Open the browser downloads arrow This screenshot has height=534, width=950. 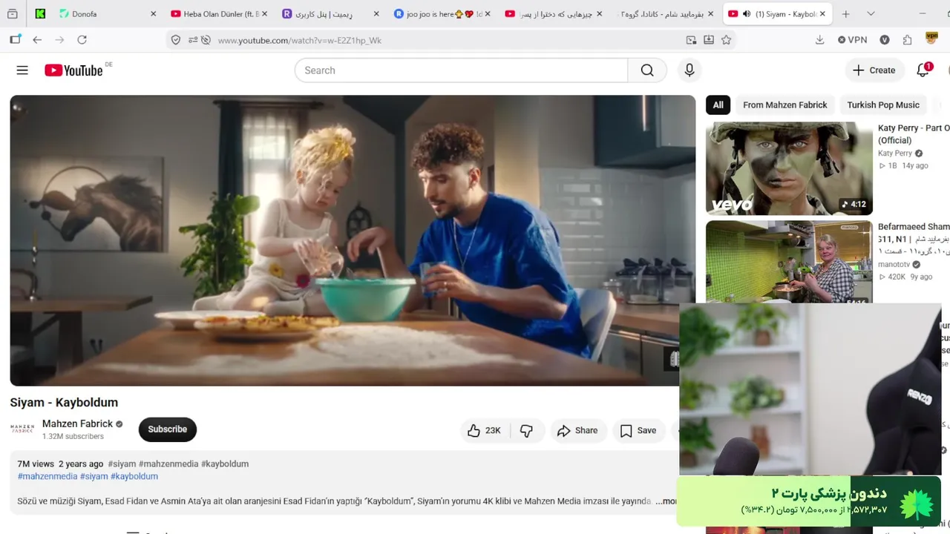pos(820,40)
